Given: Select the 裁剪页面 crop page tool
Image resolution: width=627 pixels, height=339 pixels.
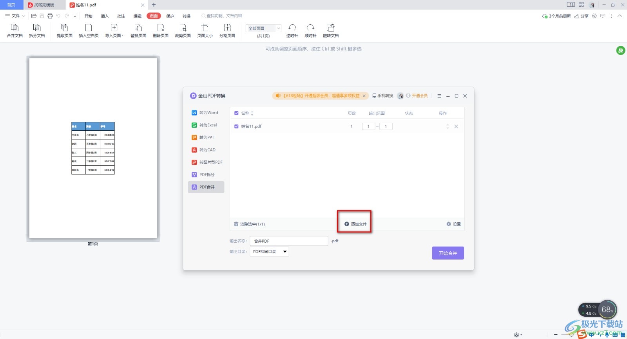Looking at the screenshot, I should tap(183, 31).
